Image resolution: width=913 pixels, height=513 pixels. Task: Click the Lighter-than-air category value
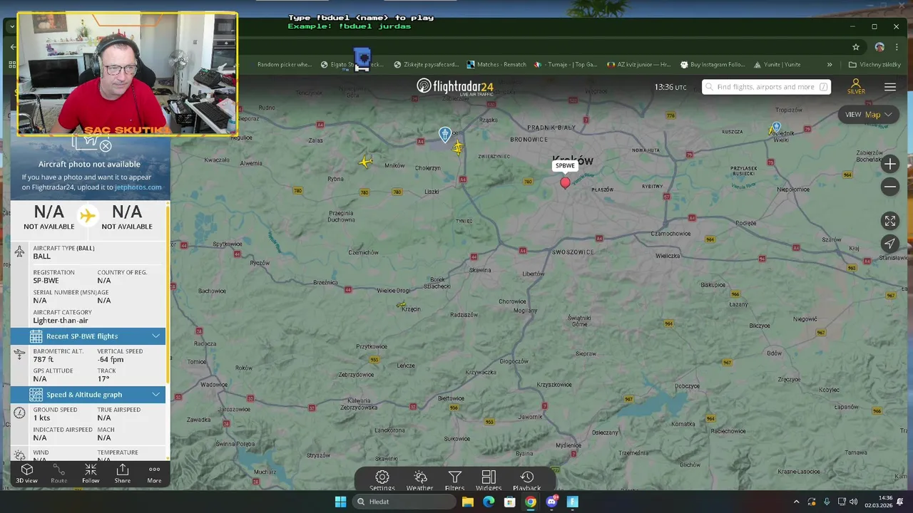[x=61, y=321]
